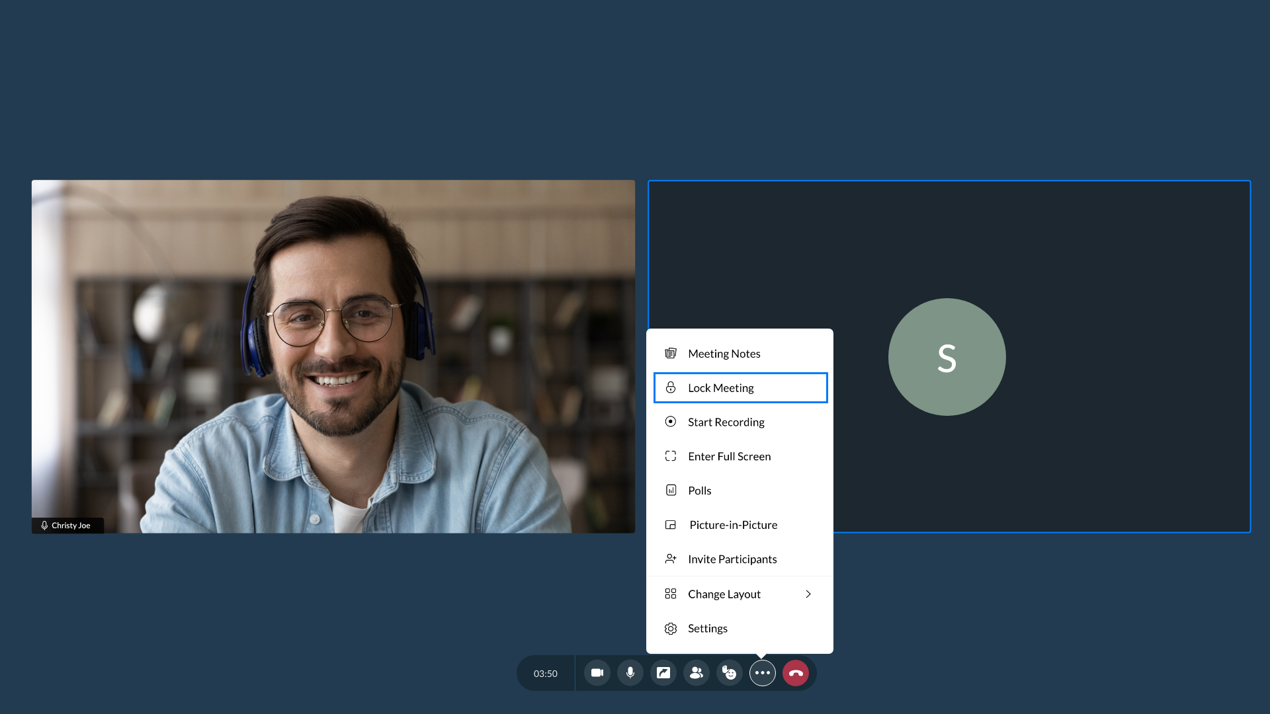The height and width of the screenshot is (714, 1270).
Task: Click the participants panel icon
Action: coord(696,673)
